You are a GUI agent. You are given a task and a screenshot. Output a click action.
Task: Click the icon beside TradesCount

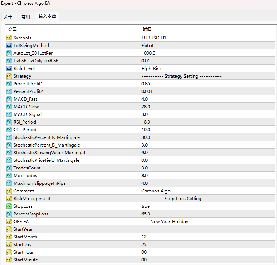point(9,168)
